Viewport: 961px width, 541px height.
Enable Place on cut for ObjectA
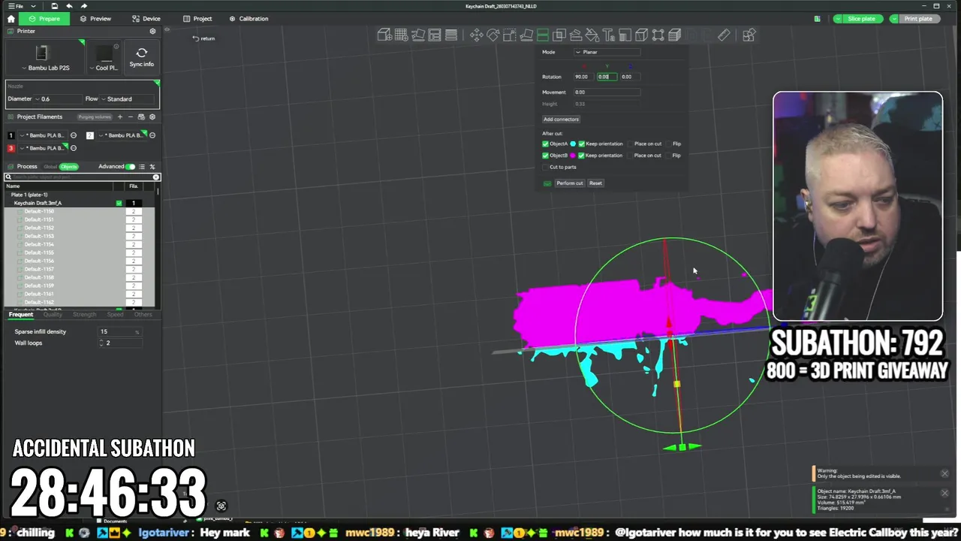(x=630, y=144)
